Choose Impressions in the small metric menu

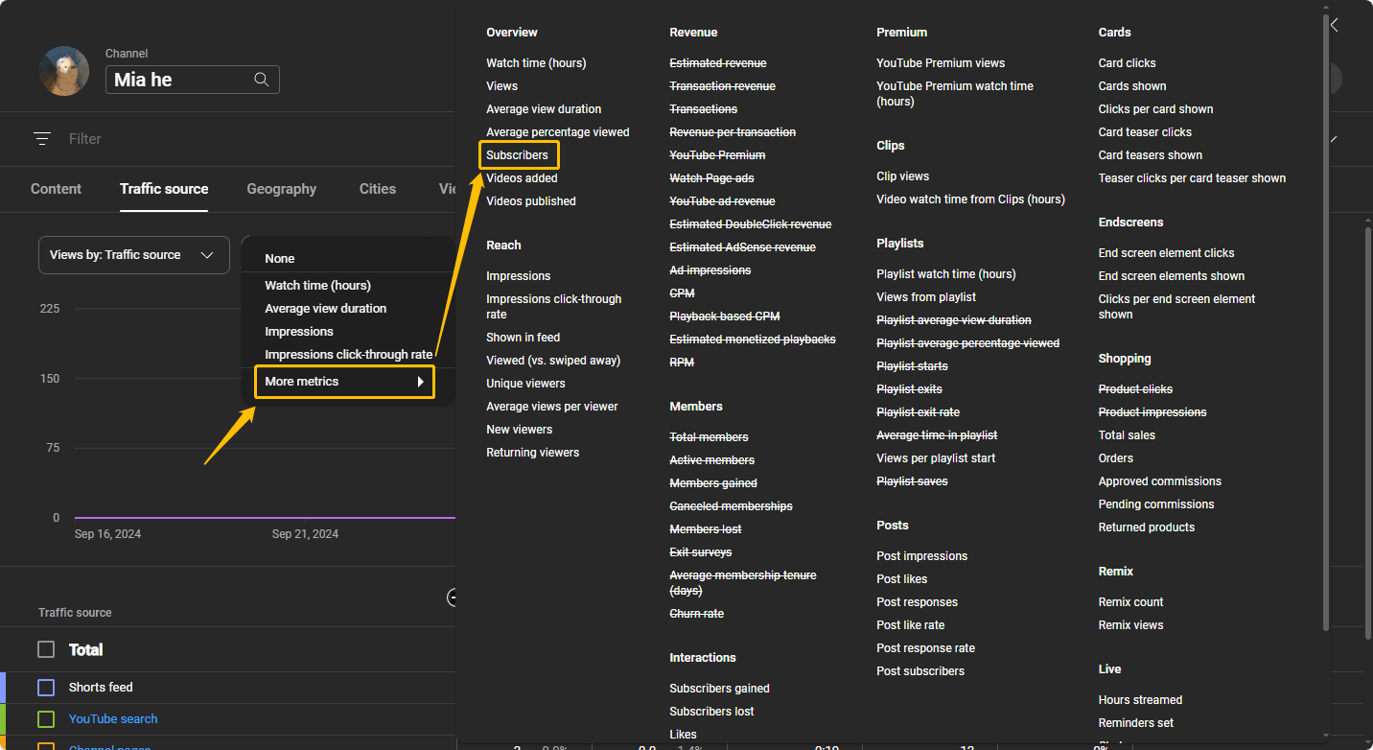click(x=299, y=332)
